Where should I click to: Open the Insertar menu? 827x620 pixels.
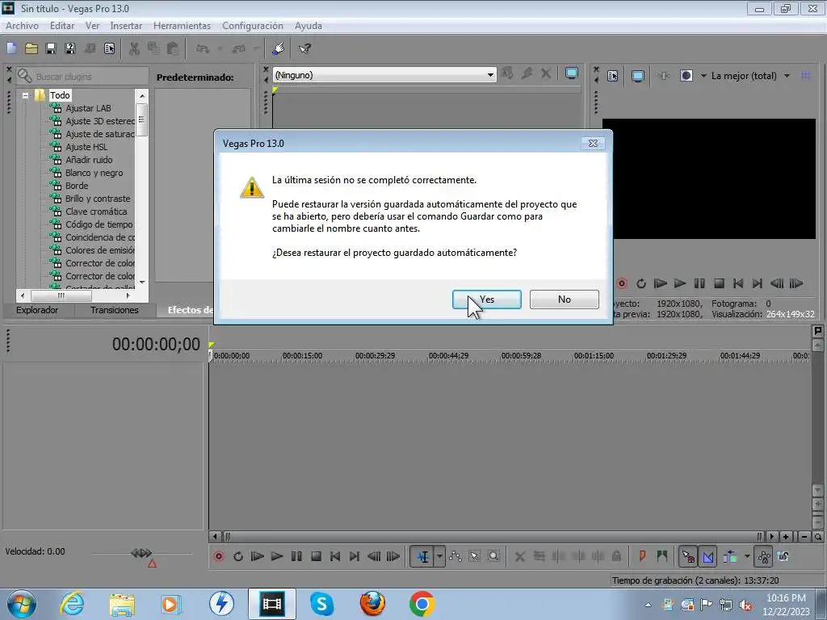(x=126, y=26)
